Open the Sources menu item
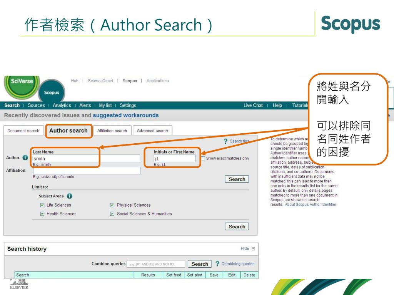Screen dimensions: 394x295 pyautogui.click(x=36, y=105)
